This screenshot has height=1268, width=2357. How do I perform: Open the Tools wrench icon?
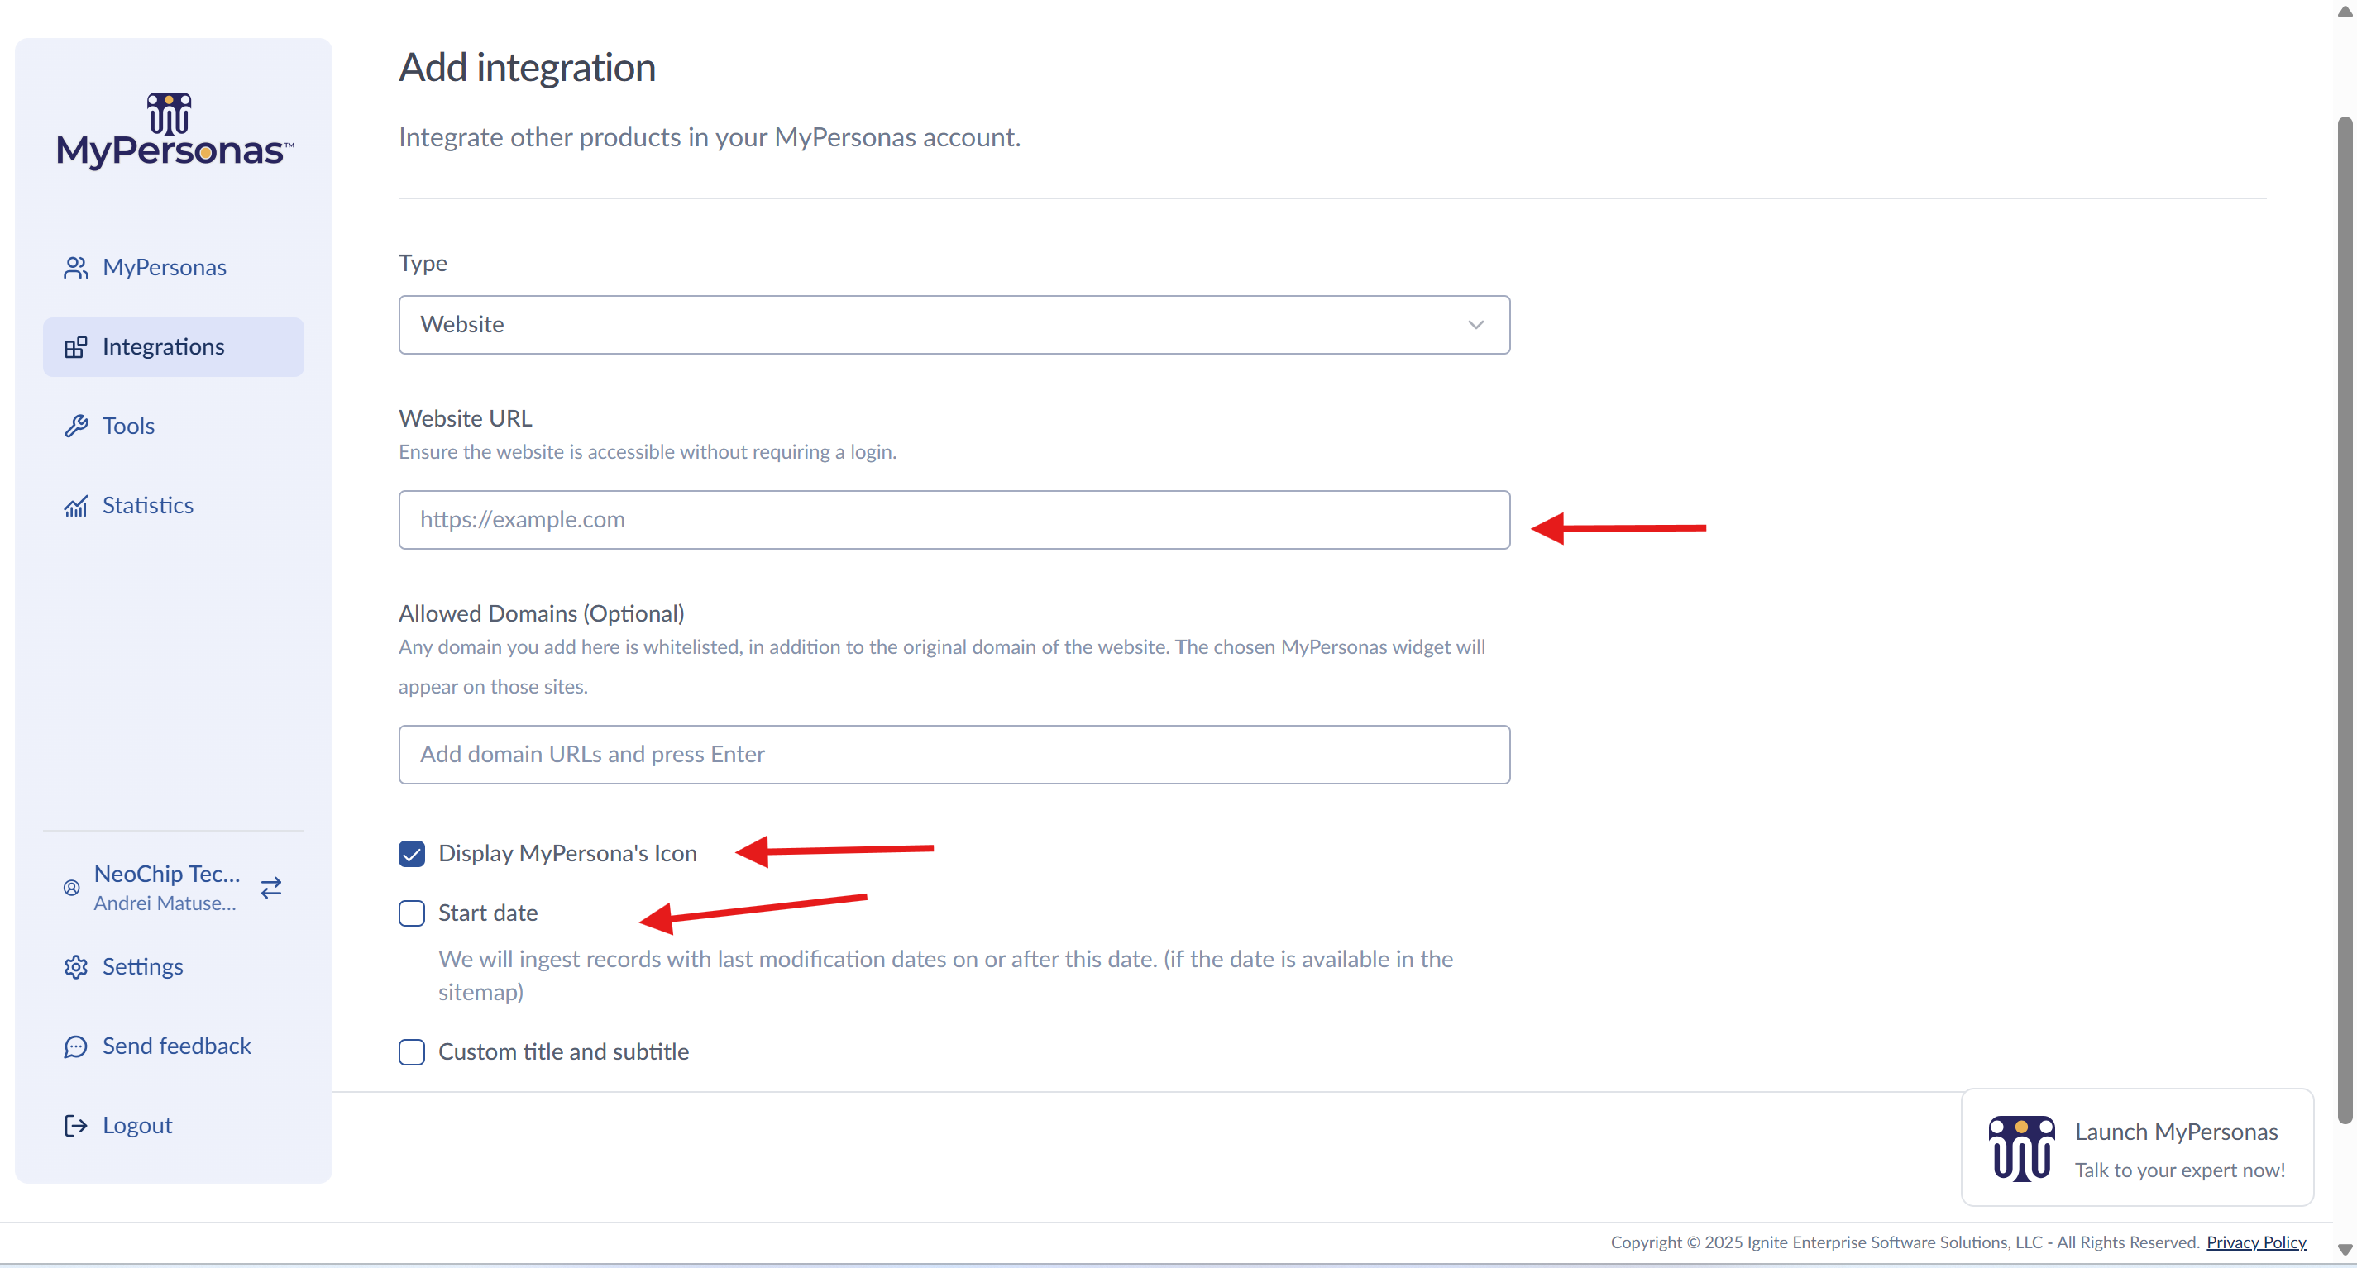[x=76, y=426]
